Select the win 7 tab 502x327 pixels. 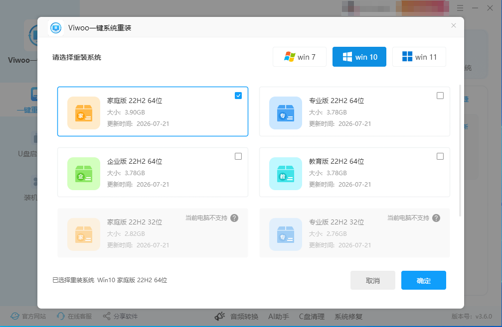pyautogui.click(x=299, y=57)
